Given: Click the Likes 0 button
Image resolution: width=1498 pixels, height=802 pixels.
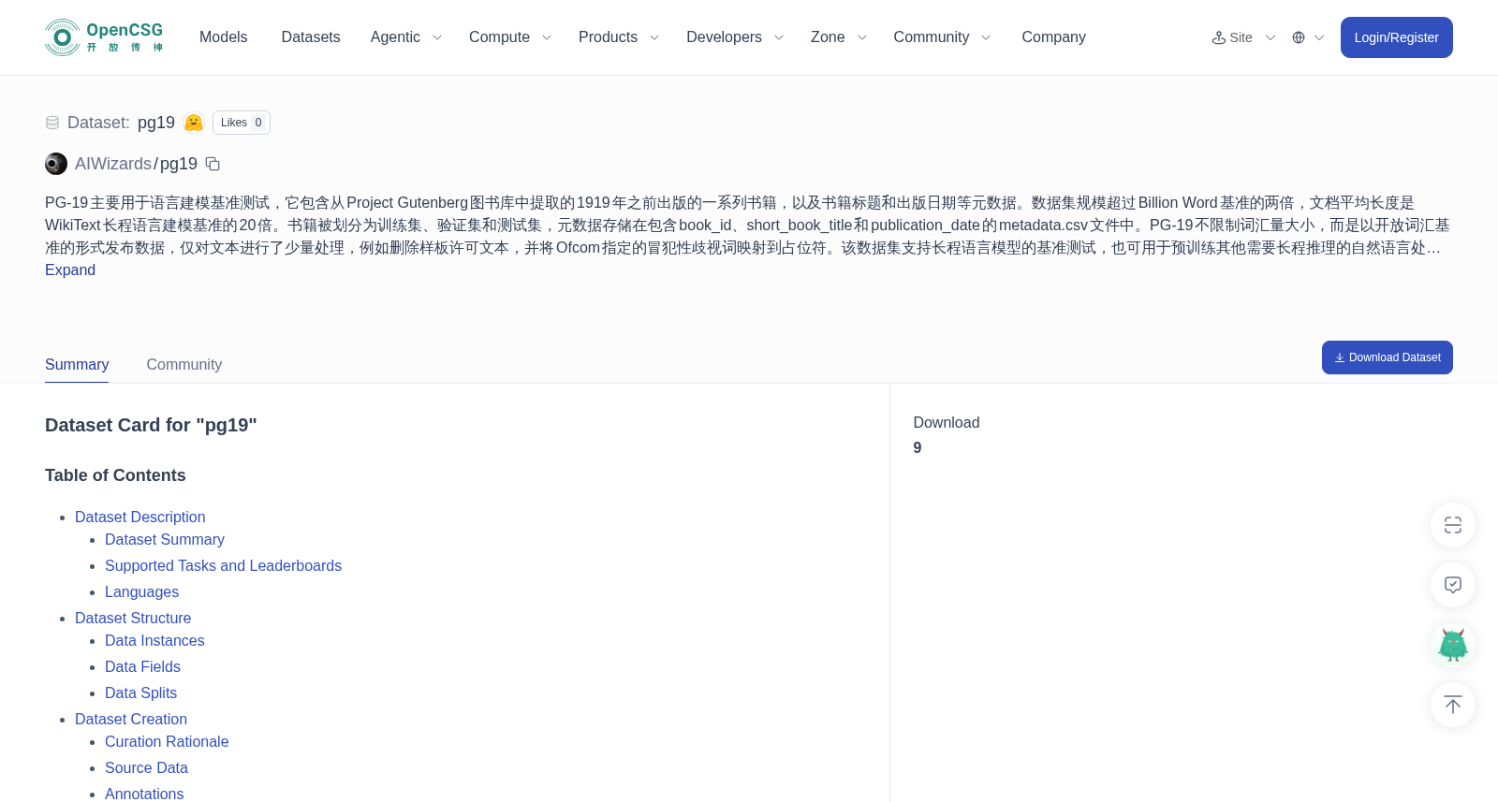Looking at the screenshot, I should pos(242,123).
